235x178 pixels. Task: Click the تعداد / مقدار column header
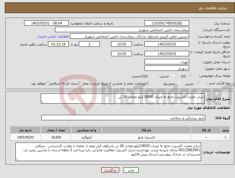pyautogui.click(x=56, y=130)
